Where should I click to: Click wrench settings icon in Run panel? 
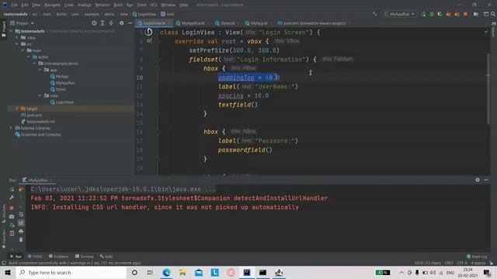12,198
